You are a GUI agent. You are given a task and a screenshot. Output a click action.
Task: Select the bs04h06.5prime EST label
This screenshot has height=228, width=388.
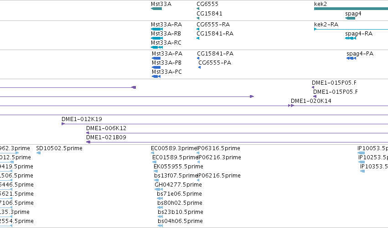pyautogui.click(x=180, y=221)
